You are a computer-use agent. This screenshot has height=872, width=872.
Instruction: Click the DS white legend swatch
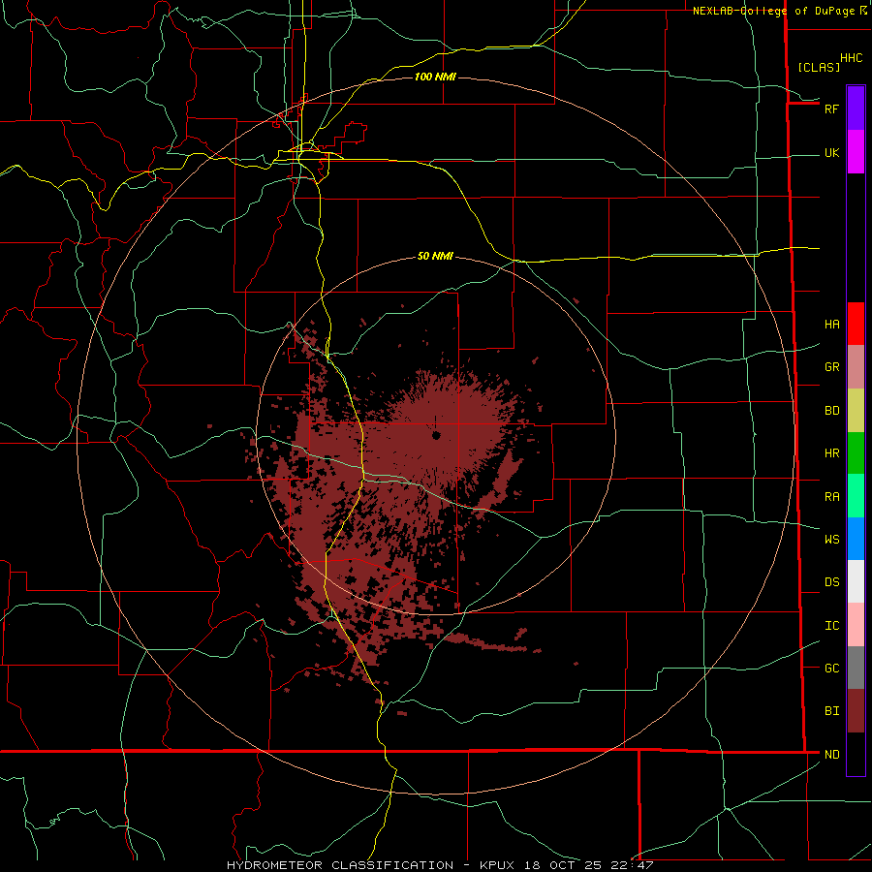pos(856,581)
